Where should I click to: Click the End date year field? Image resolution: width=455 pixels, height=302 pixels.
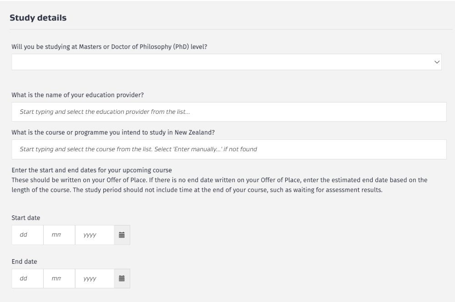pos(94,278)
